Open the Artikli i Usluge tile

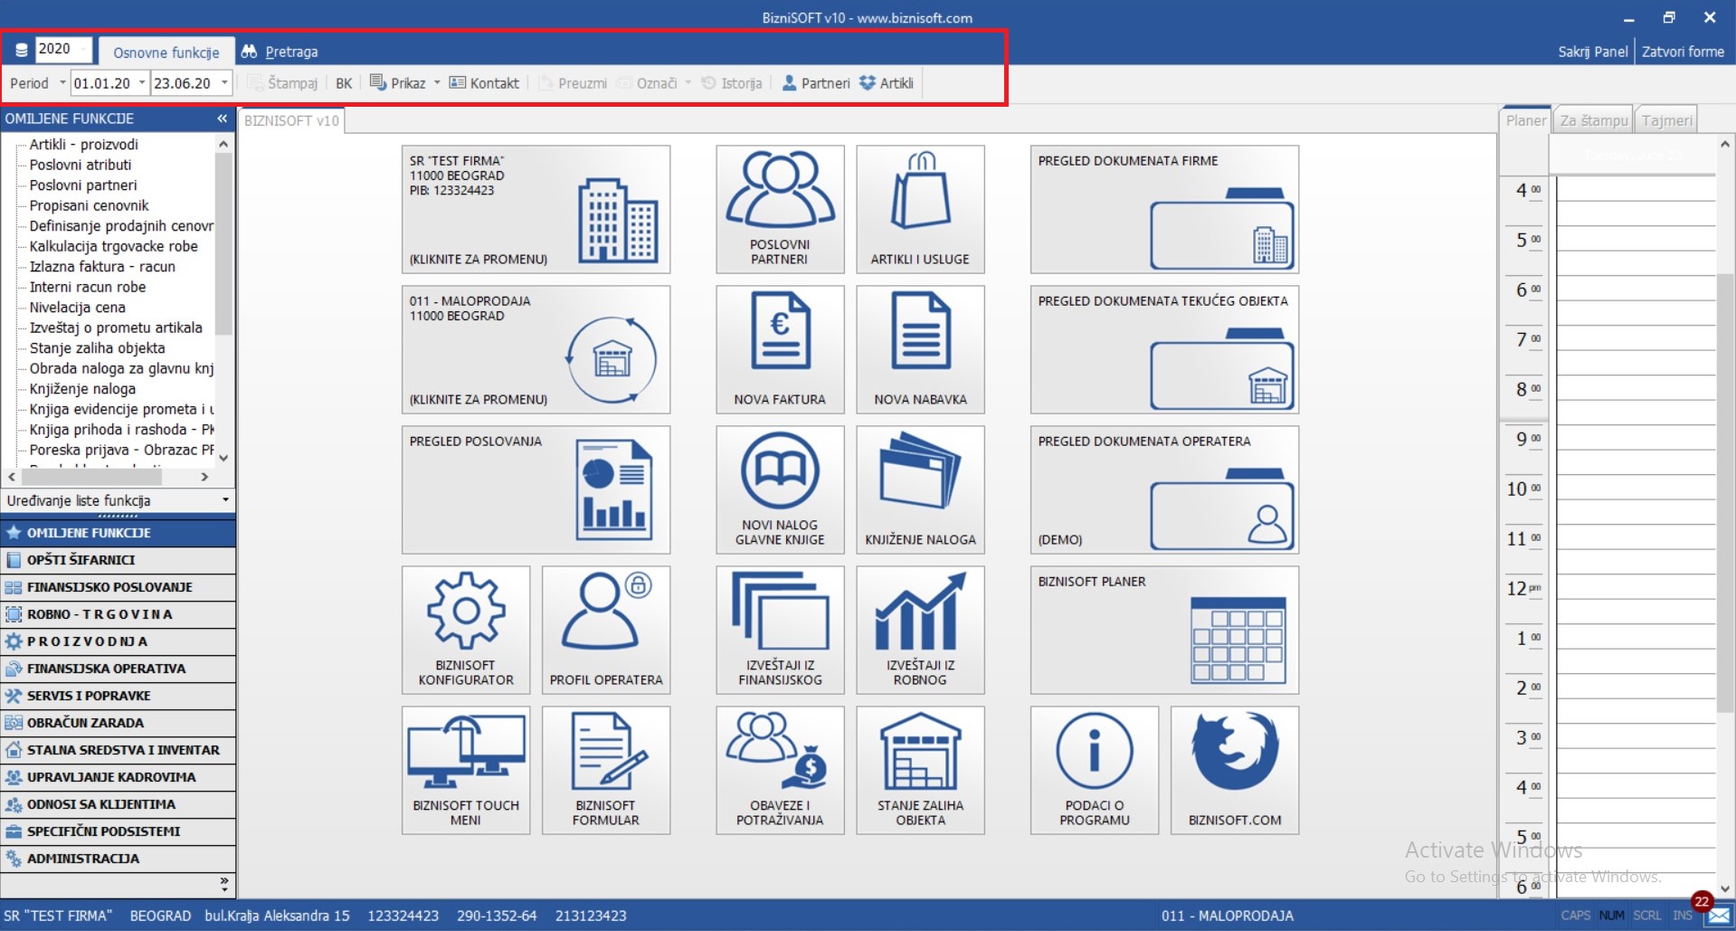[x=920, y=209]
